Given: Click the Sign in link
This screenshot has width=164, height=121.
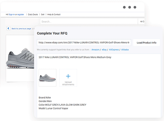Looking at the screenshot, I should click(12, 15).
